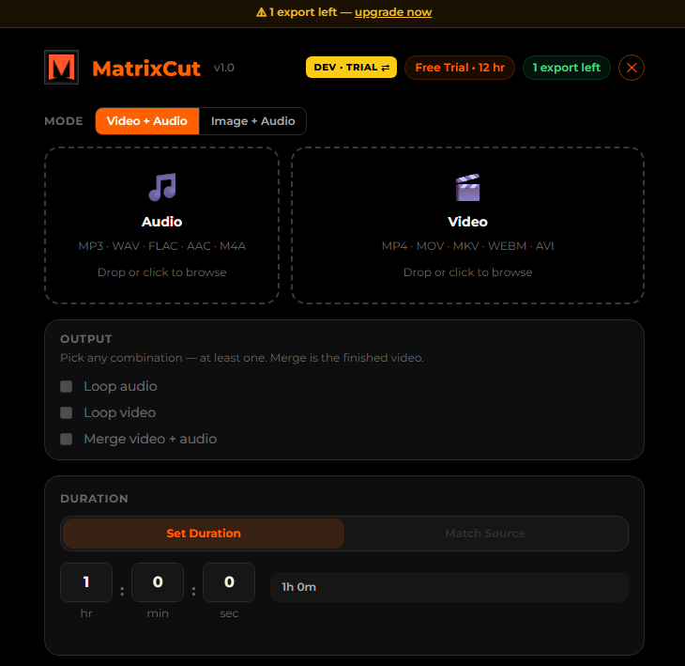Click the MatrixCut title text
The width and height of the screenshot is (685, 666).
(146, 69)
